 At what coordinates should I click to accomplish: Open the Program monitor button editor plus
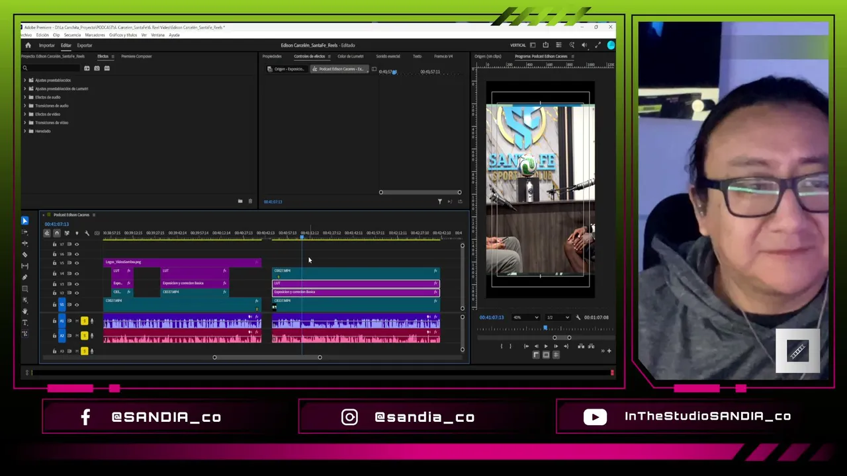point(609,350)
